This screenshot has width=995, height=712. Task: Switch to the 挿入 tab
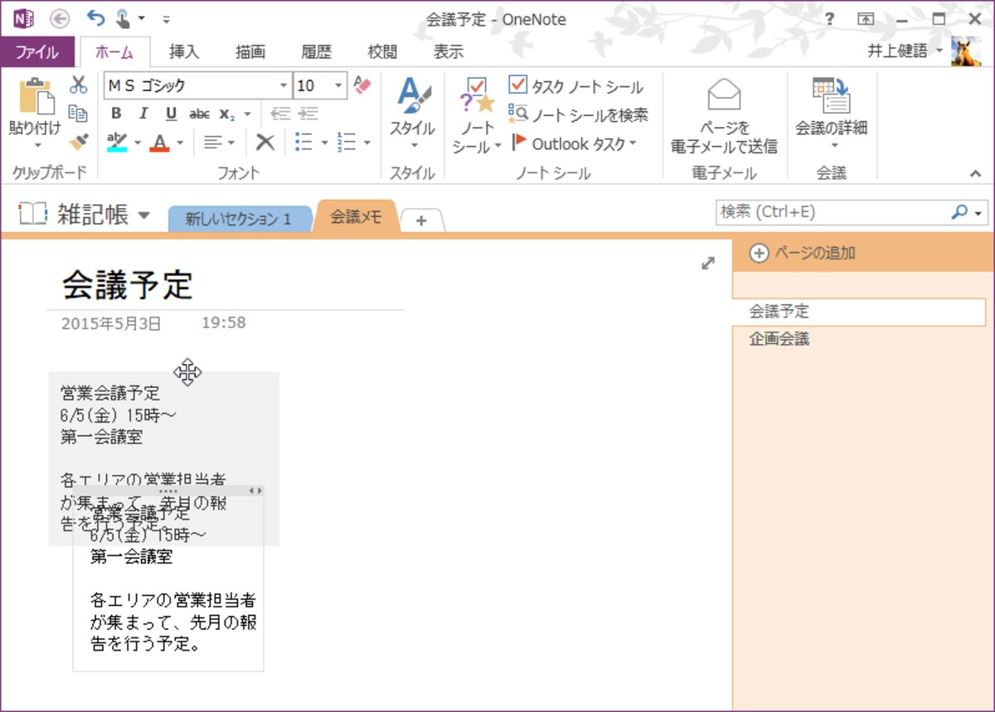(184, 52)
